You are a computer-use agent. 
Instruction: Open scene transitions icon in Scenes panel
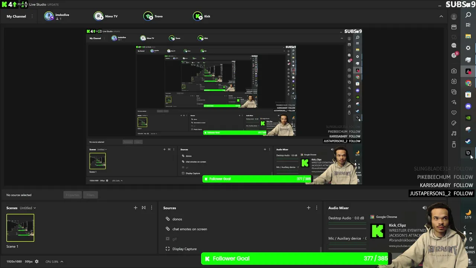(x=144, y=208)
